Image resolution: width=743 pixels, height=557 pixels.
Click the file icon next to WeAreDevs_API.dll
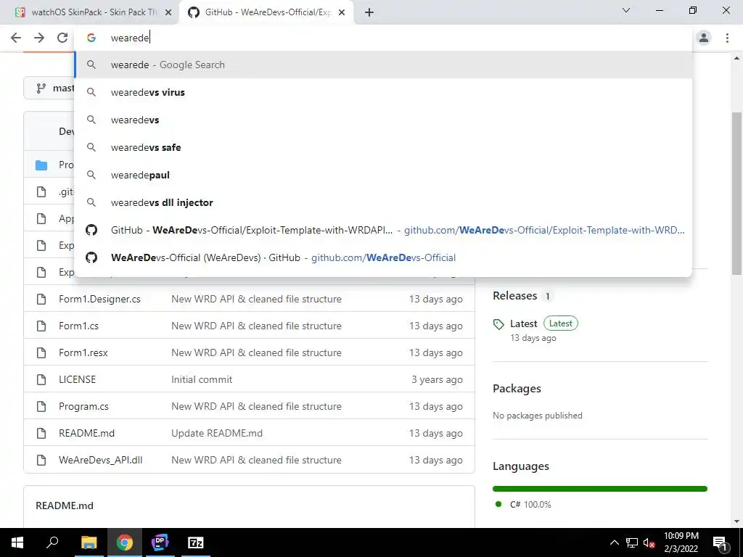pos(41,460)
